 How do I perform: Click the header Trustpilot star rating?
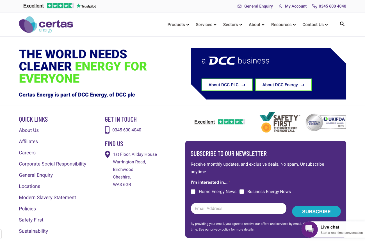[60, 6]
